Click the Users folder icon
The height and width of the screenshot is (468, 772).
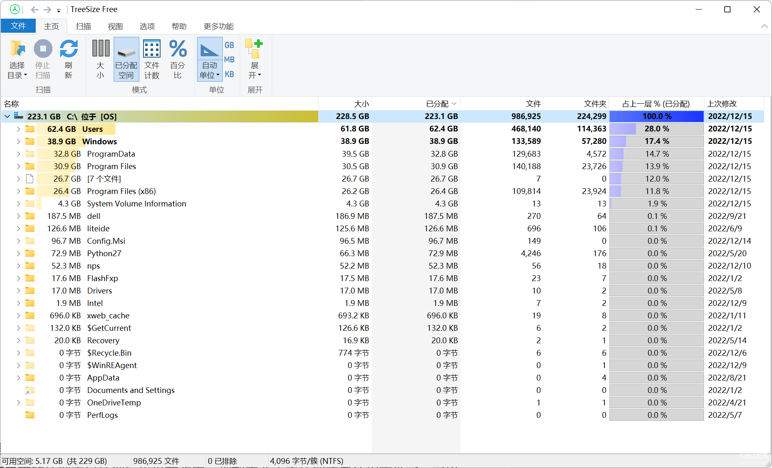tap(30, 129)
